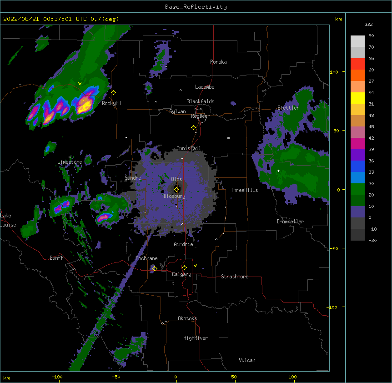Click the HighRiver town label
This screenshot has height=383, width=392.
tap(196, 338)
